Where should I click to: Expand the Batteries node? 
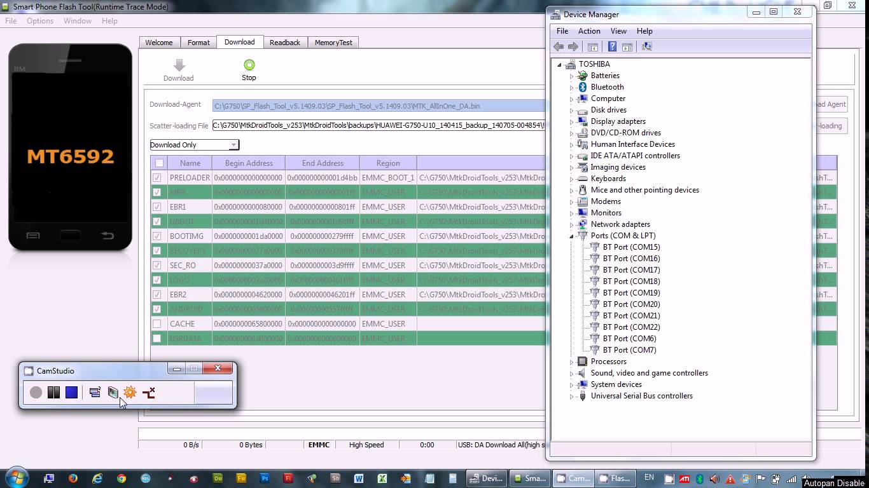click(x=571, y=76)
